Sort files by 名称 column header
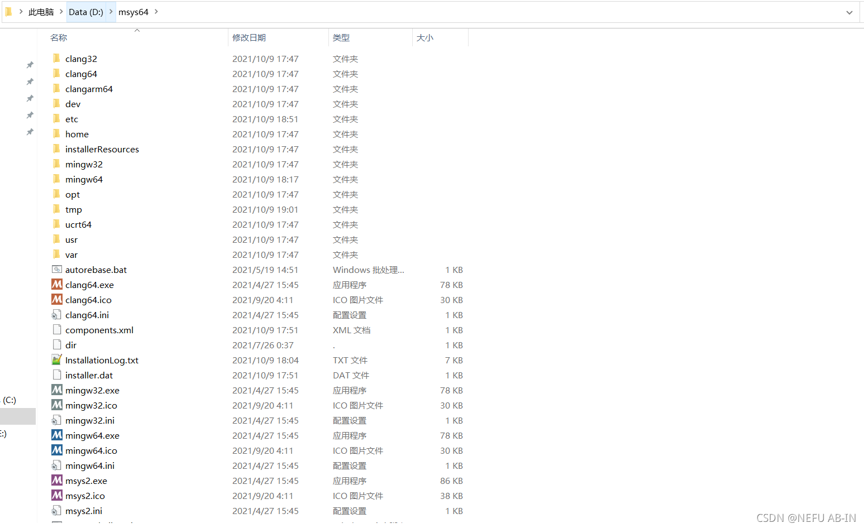864x528 pixels. coord(59,38)
